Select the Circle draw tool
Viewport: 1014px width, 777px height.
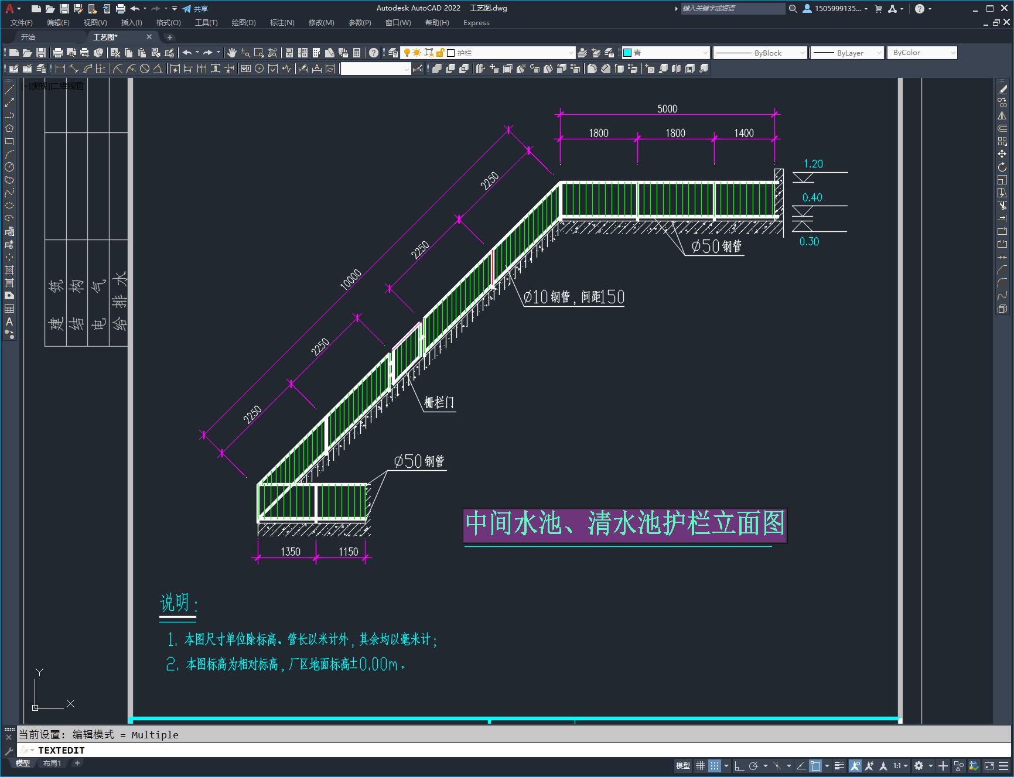9,167
